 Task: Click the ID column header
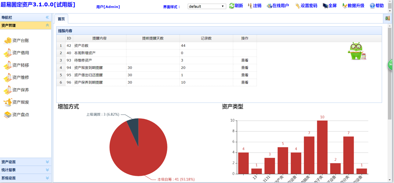tap(69, 38)
